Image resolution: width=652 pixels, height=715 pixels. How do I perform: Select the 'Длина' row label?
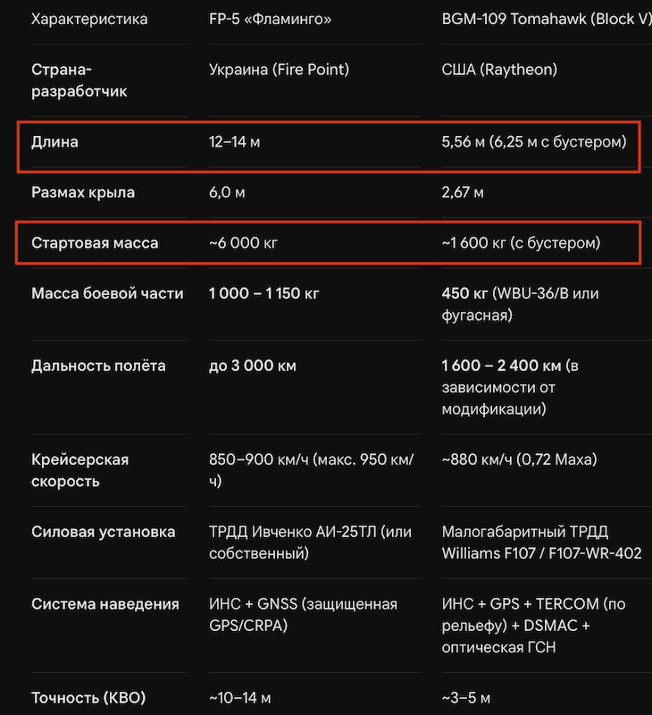54,142
